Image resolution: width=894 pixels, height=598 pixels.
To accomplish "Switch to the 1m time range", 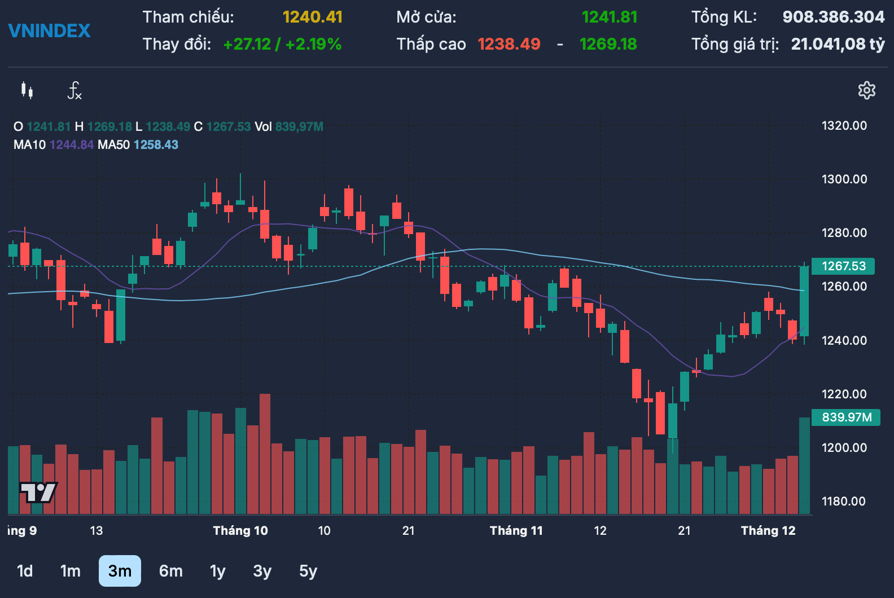I will pyautogui.click(x=71, y=571).
